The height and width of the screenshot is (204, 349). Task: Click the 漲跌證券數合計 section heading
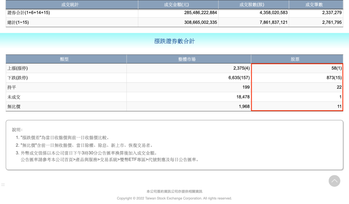point(174,41)
